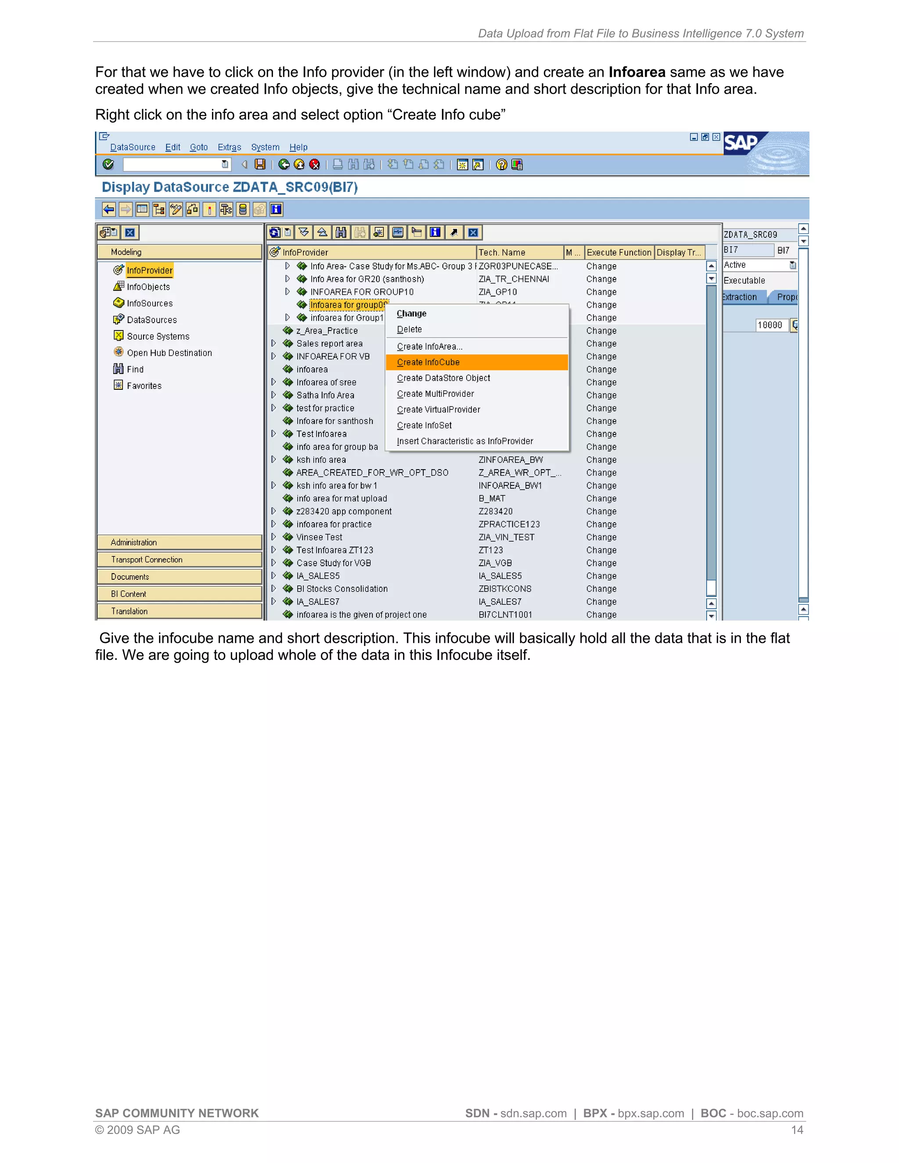Expand the INFOAREA FOR VB node

[x=274, y=356]
